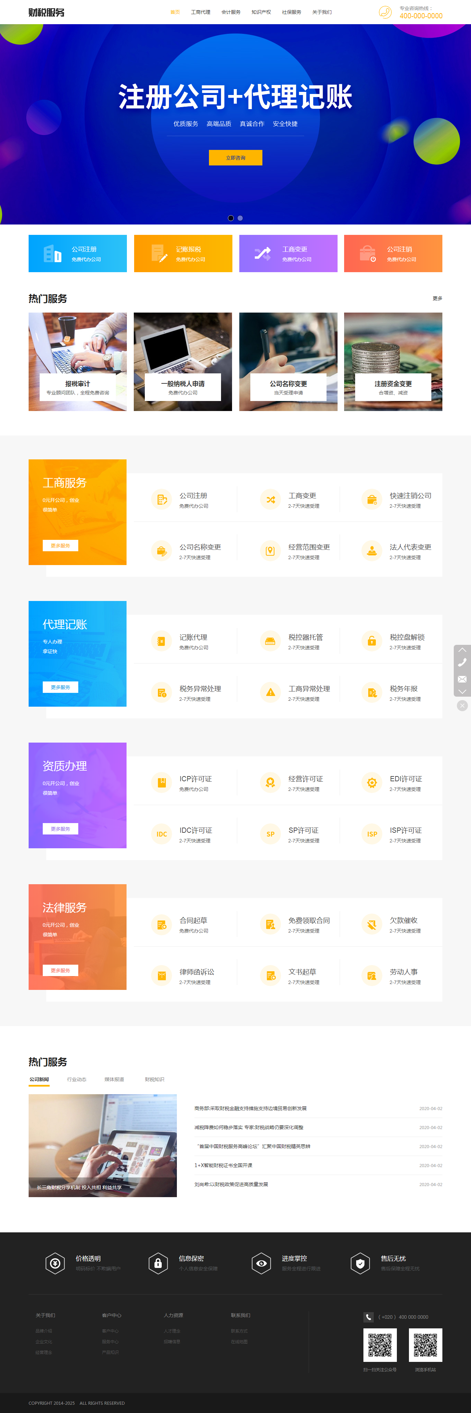Open the 报税审计 service thumbnail
471x1413 pixels.
click(x=78, y=362)
